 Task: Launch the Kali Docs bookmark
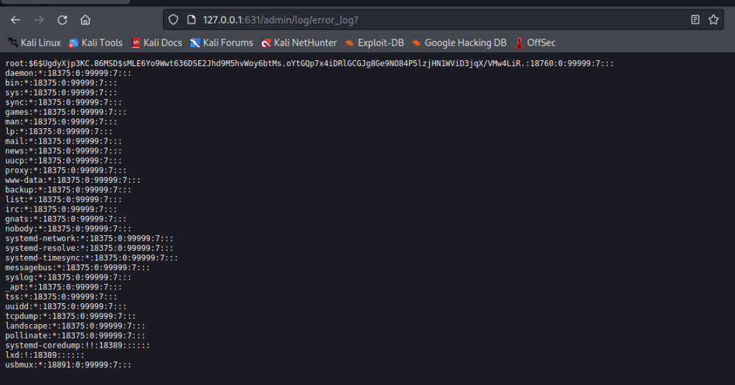[156, 43]
